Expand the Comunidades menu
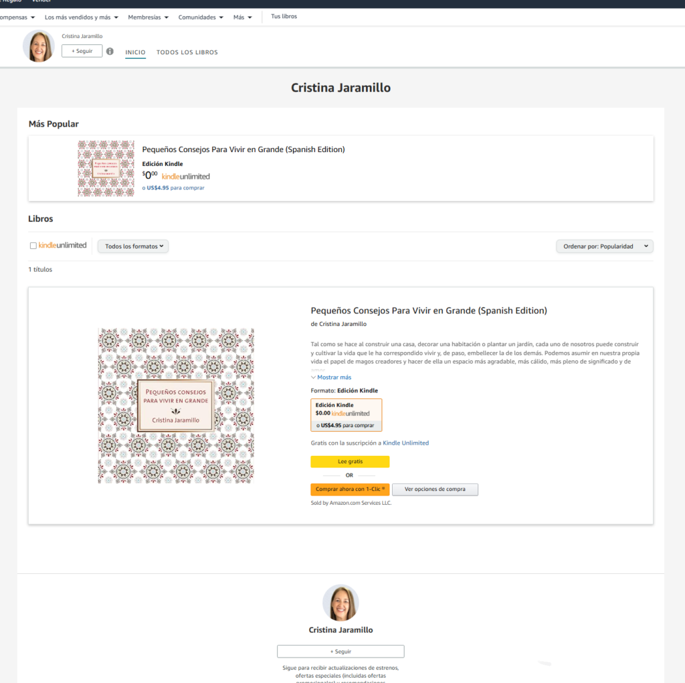The width and height of the screenshot is (685, 683). click(x=201, y=17)
